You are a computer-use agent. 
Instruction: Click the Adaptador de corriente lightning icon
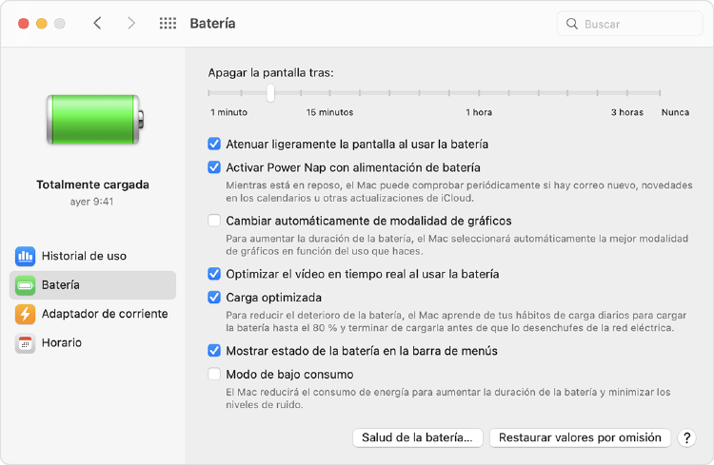point(25,314)
